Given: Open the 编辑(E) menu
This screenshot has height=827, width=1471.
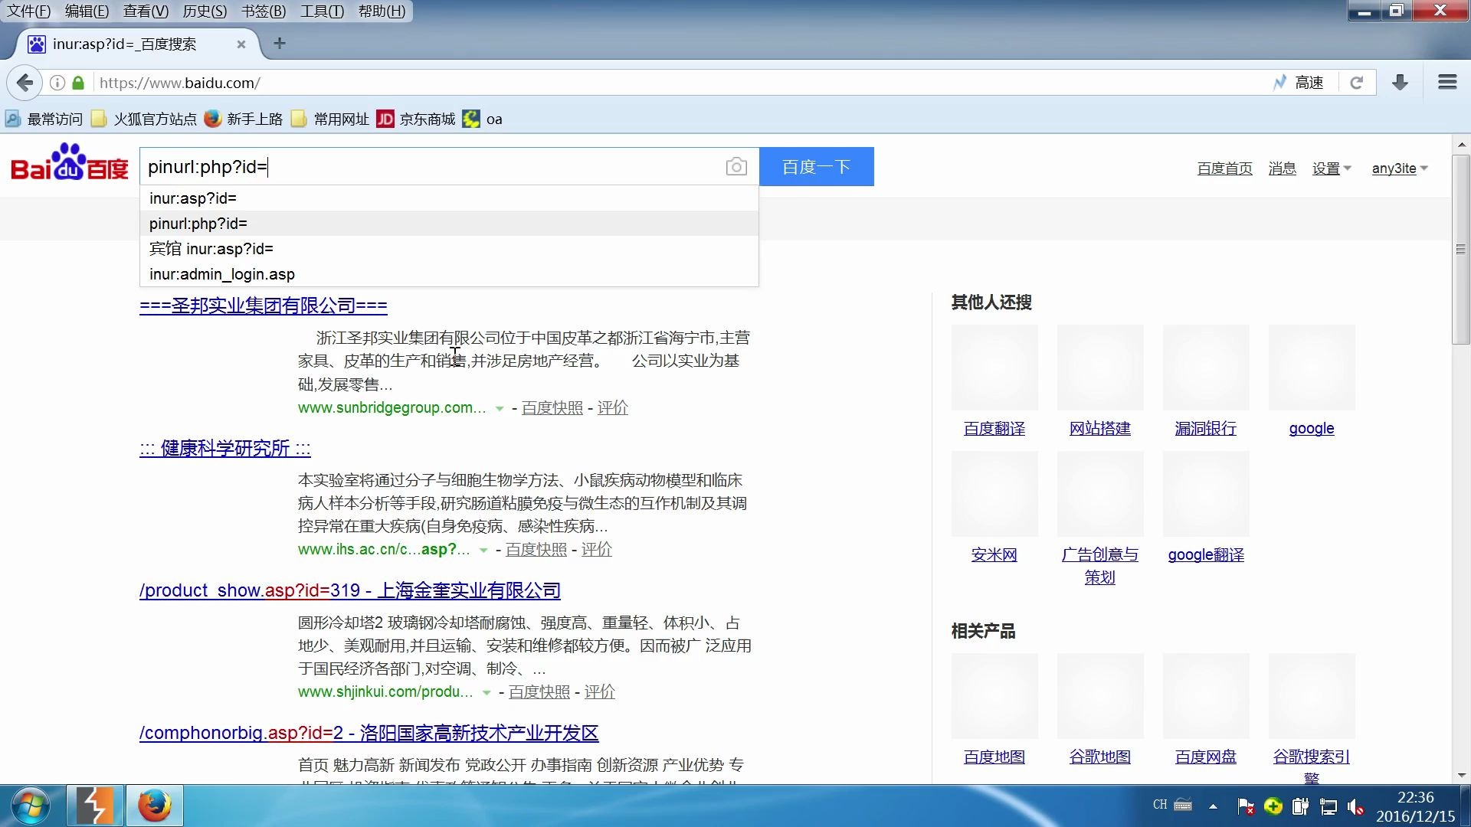Looking at the screenshot, I should click(x=87, y=11).
